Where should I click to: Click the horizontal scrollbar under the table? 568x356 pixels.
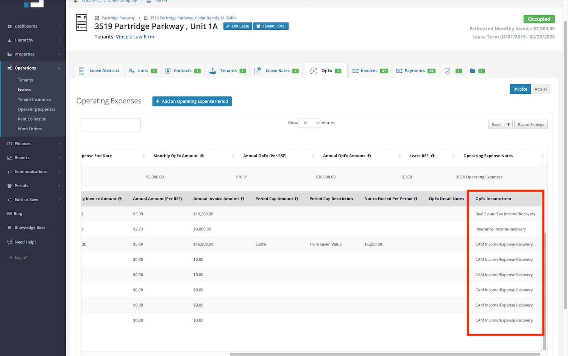(384, 354)
